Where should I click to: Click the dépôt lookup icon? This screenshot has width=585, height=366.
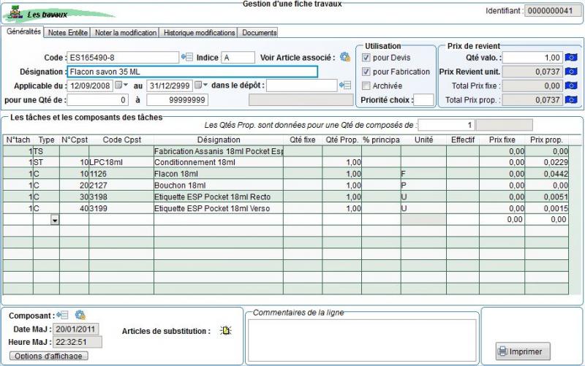click(x=345, y=85)
